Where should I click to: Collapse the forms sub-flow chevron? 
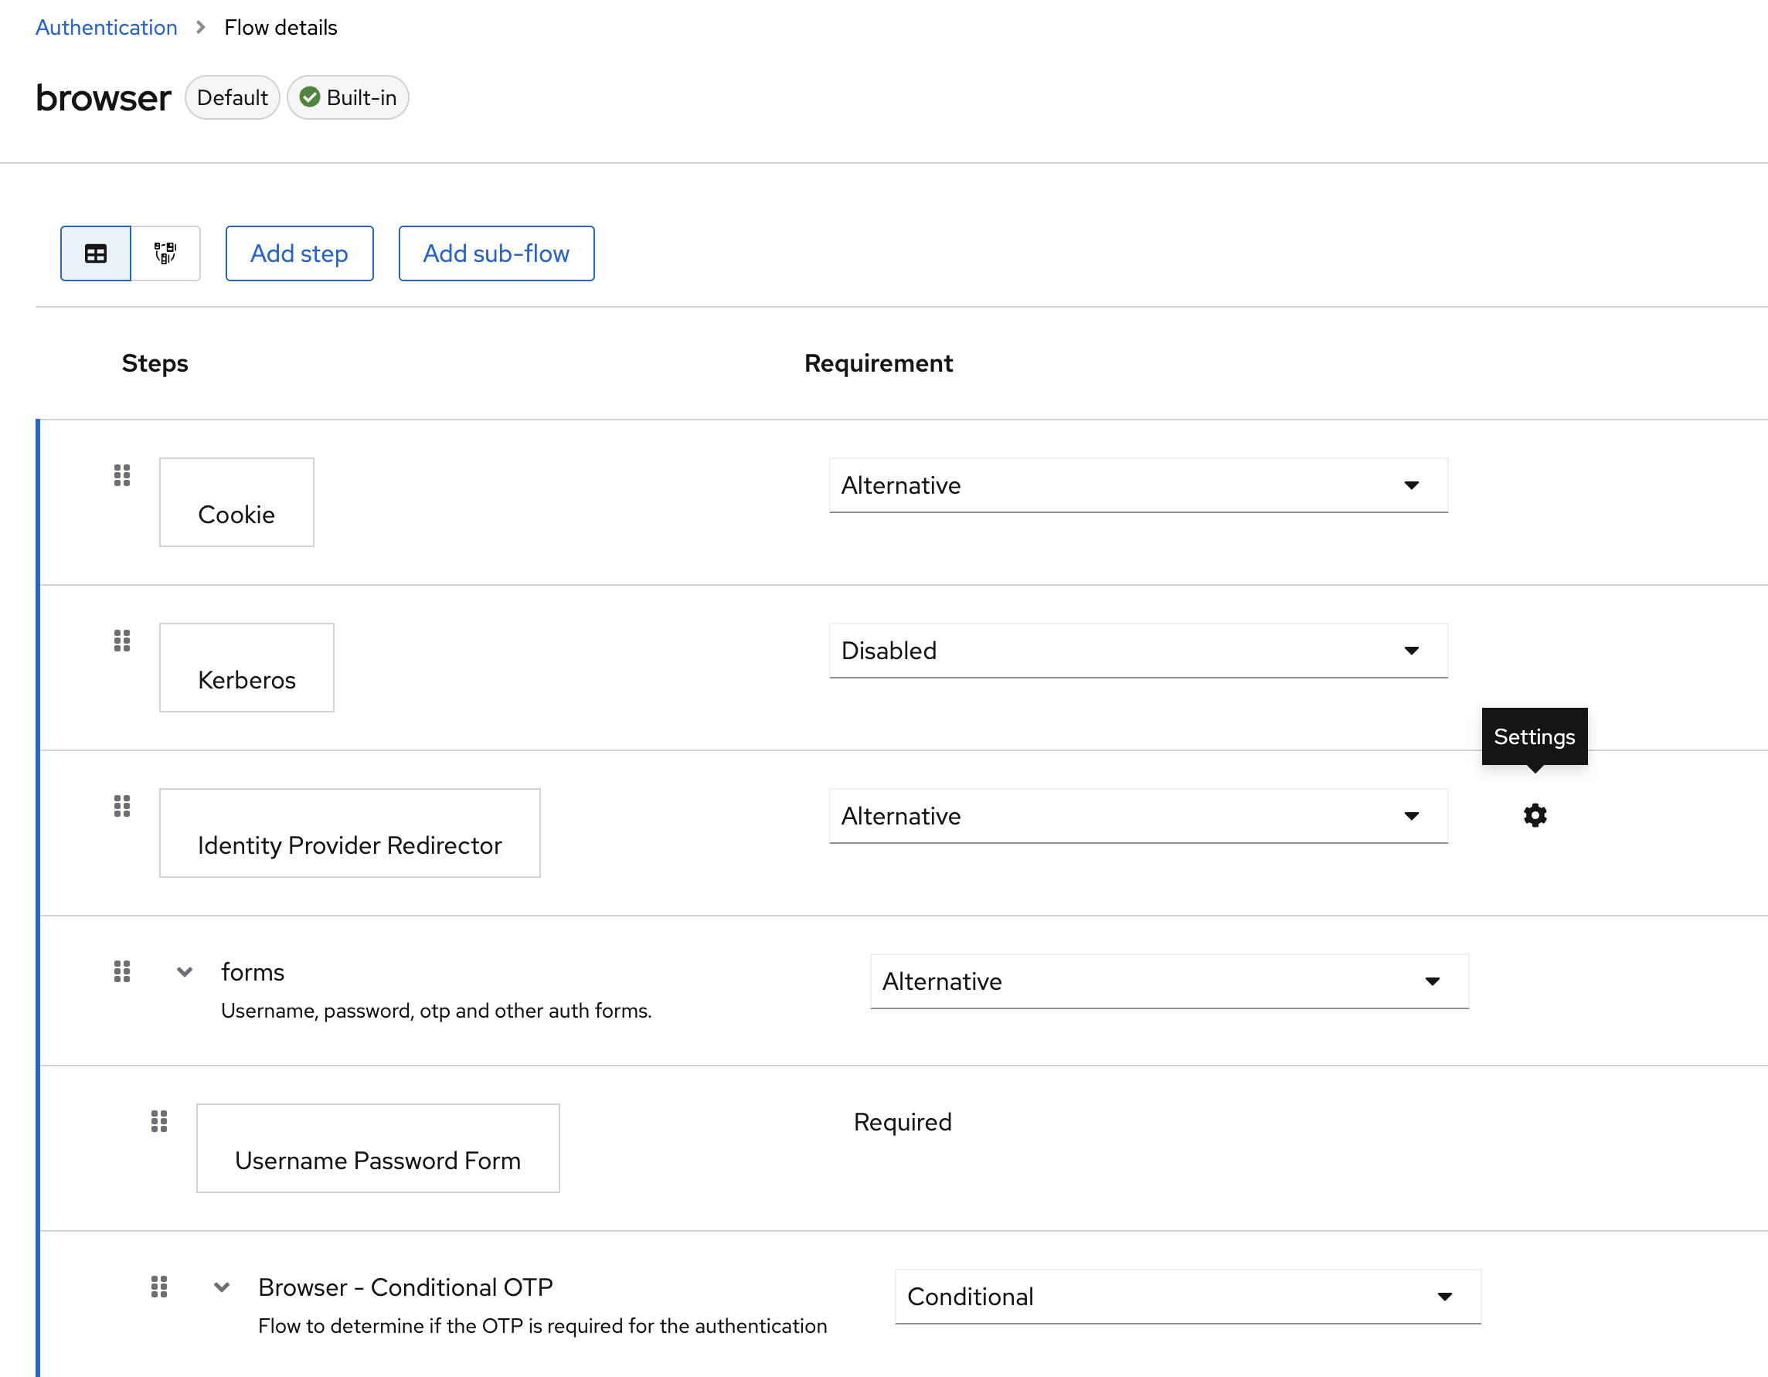[x=185, y=971]
